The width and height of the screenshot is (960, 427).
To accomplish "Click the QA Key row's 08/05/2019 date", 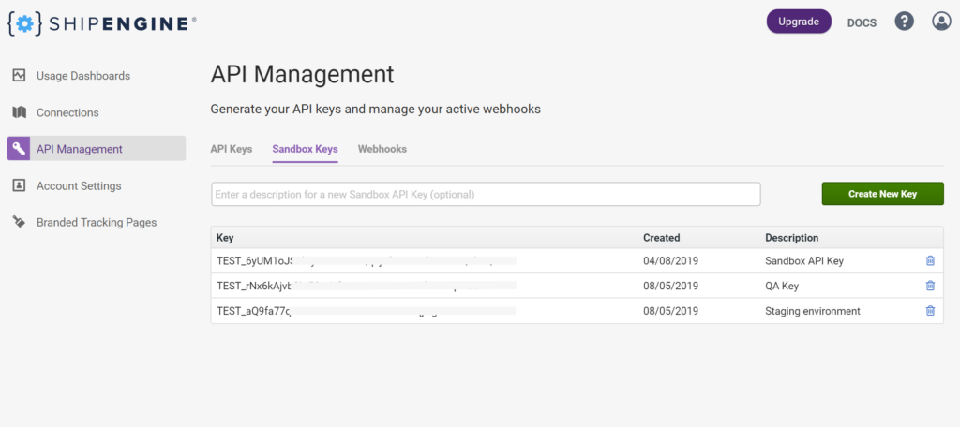I will (x=670, y=286).
